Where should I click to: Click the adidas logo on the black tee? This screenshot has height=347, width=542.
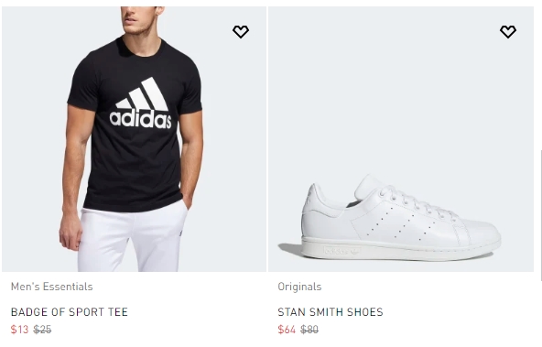click(140, 103)
